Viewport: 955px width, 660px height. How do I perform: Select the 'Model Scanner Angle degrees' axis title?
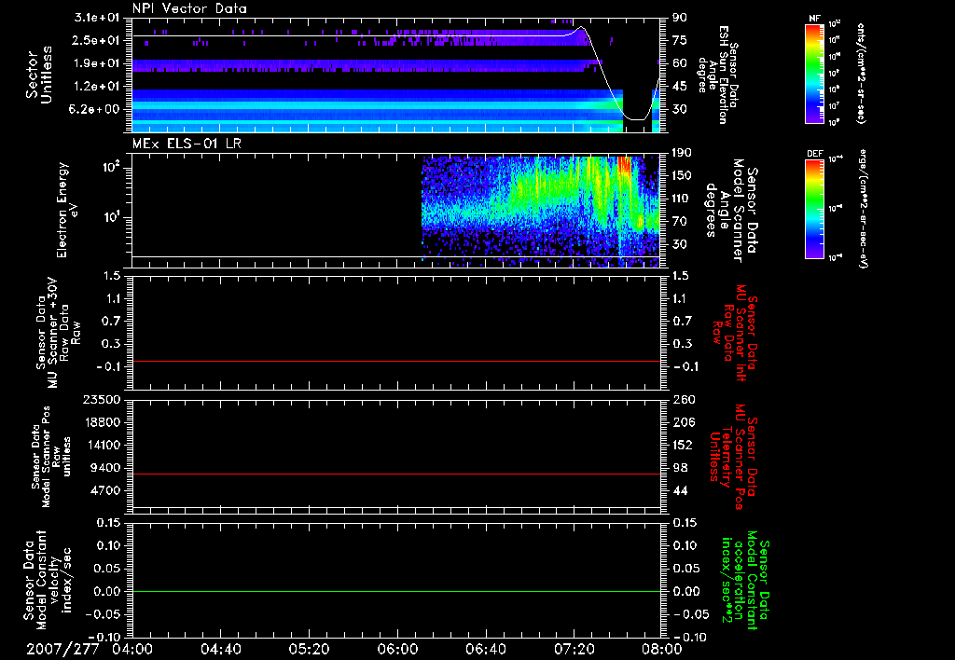tap(731, 211)
